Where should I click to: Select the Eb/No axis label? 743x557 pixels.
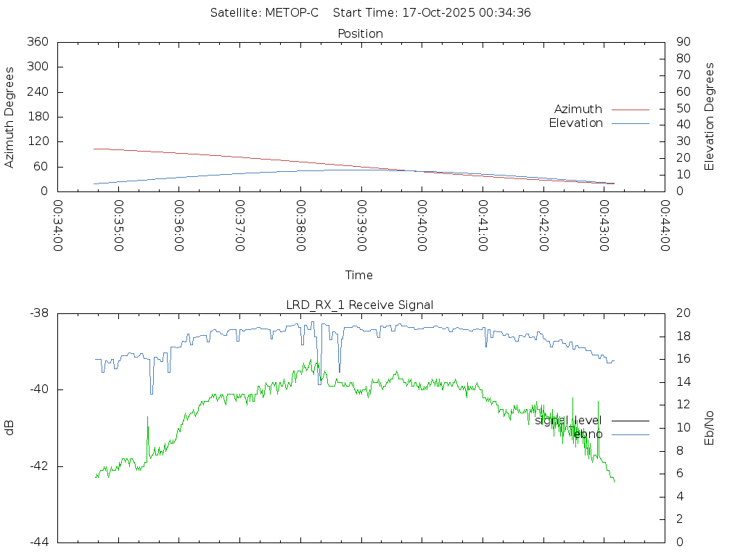pos(710,428)
